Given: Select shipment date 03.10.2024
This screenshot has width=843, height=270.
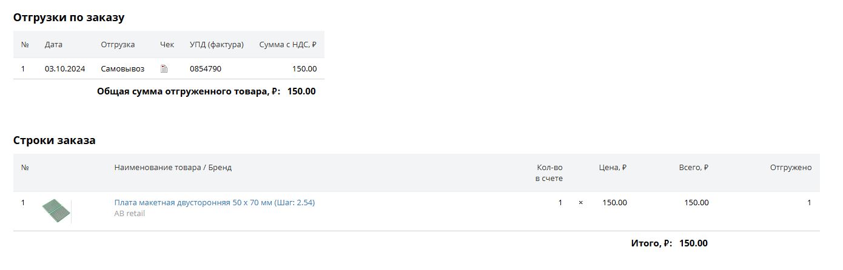Looking at the screenshot, I should 65,69.
